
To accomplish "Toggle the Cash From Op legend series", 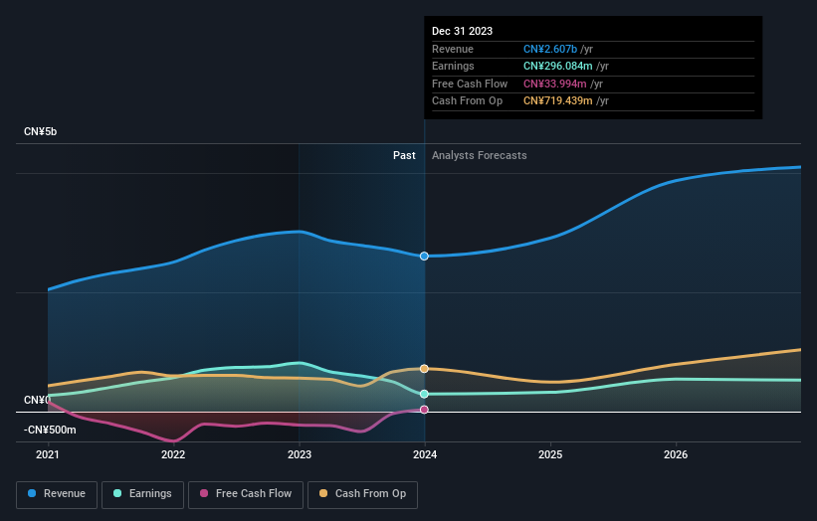I will (x=362, y=494).
